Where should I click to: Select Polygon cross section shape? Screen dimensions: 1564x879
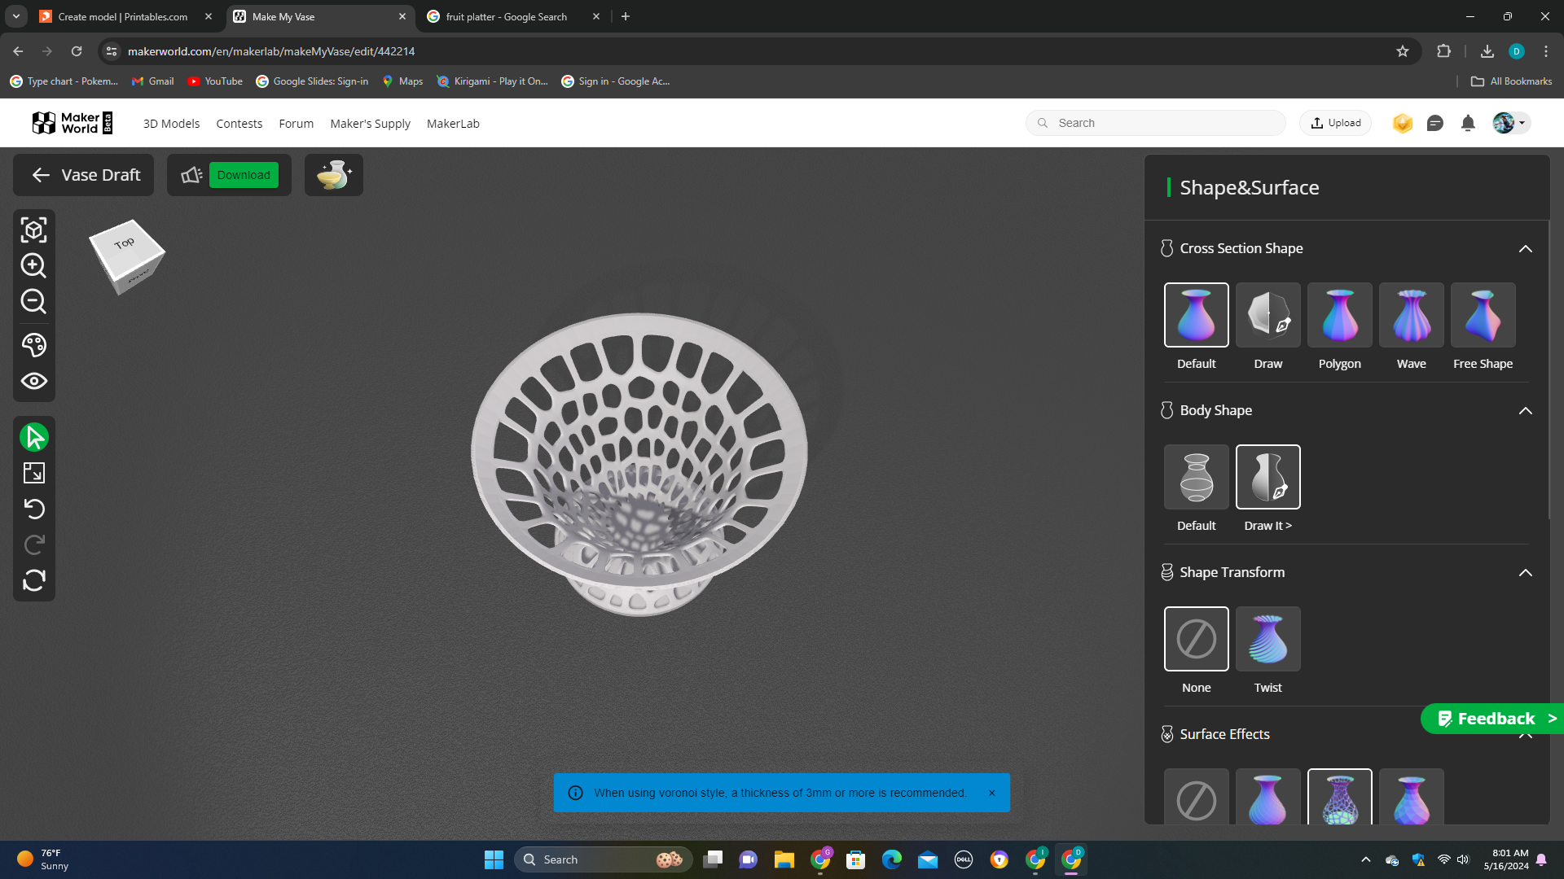(x=1339, y=315)
